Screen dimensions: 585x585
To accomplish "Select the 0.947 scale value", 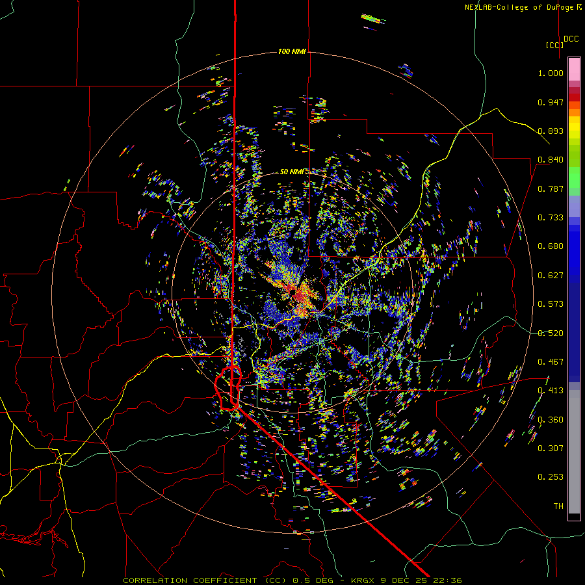I will (551, 102).
